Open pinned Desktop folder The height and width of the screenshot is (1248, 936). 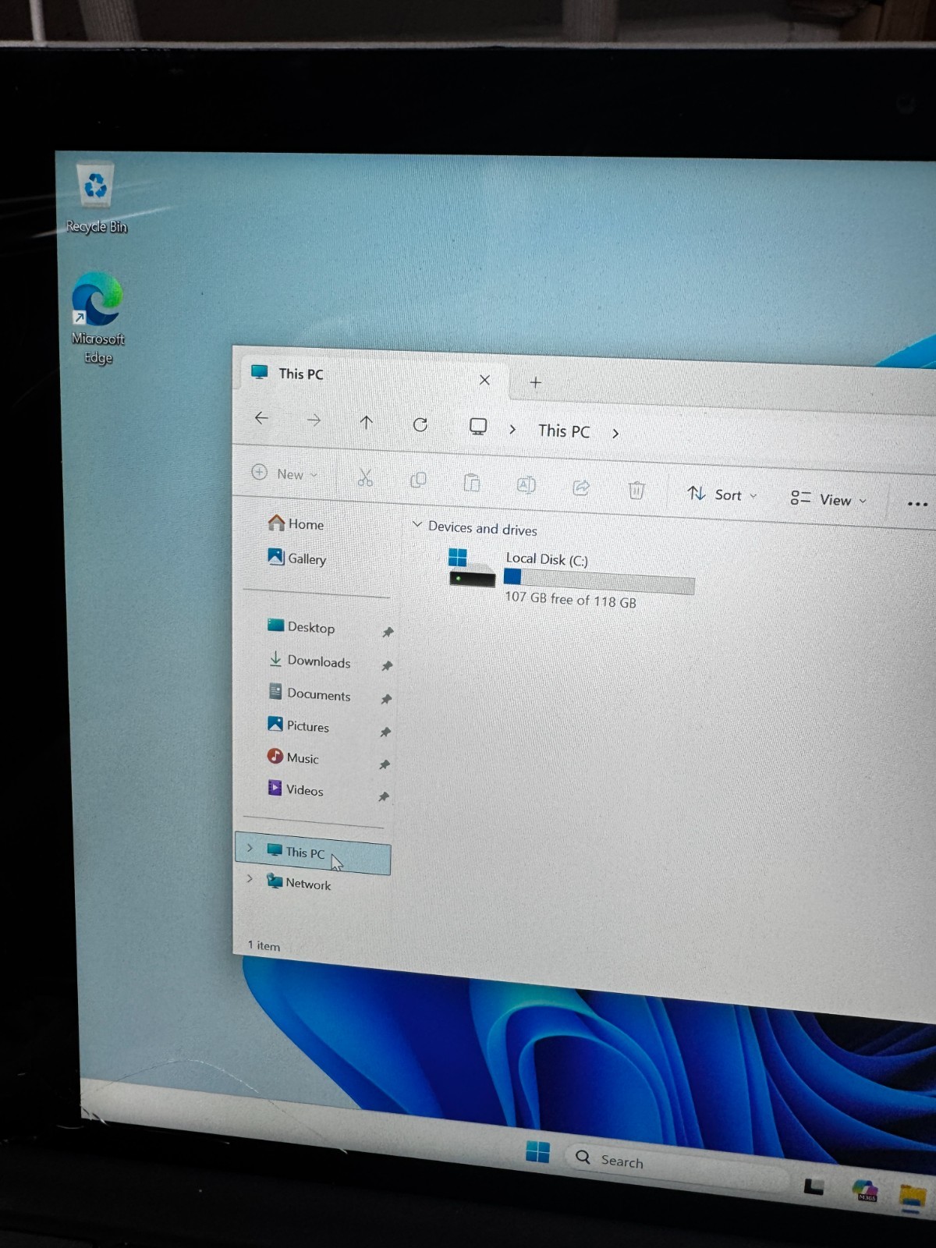(x=301, y=626)
